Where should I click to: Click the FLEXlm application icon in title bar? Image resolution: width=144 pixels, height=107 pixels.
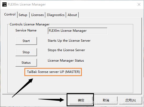coord(4,4)
